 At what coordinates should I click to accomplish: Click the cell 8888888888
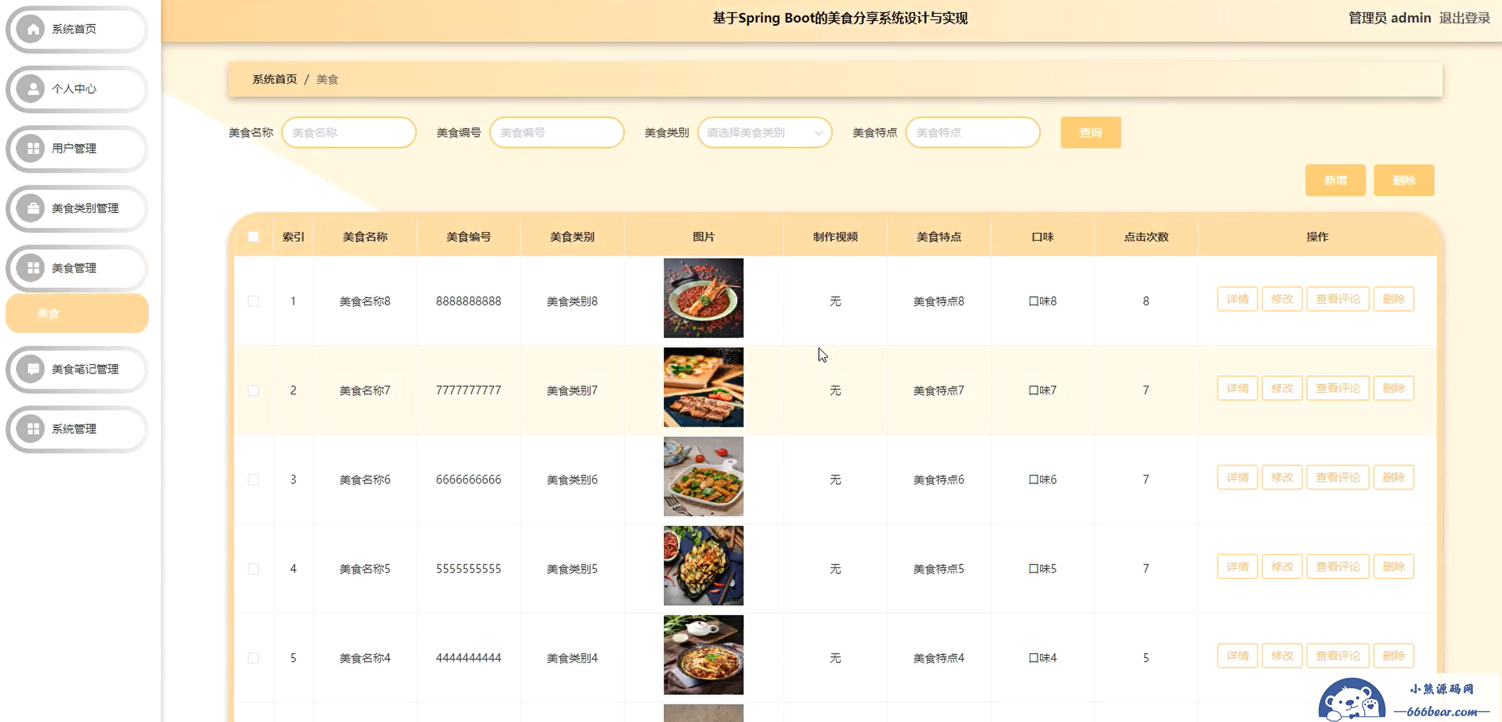468,301
